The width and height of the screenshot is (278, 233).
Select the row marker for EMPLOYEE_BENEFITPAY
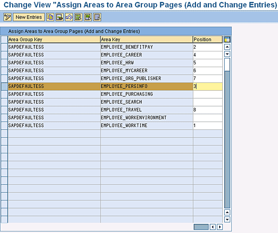[x=4, y=47]
